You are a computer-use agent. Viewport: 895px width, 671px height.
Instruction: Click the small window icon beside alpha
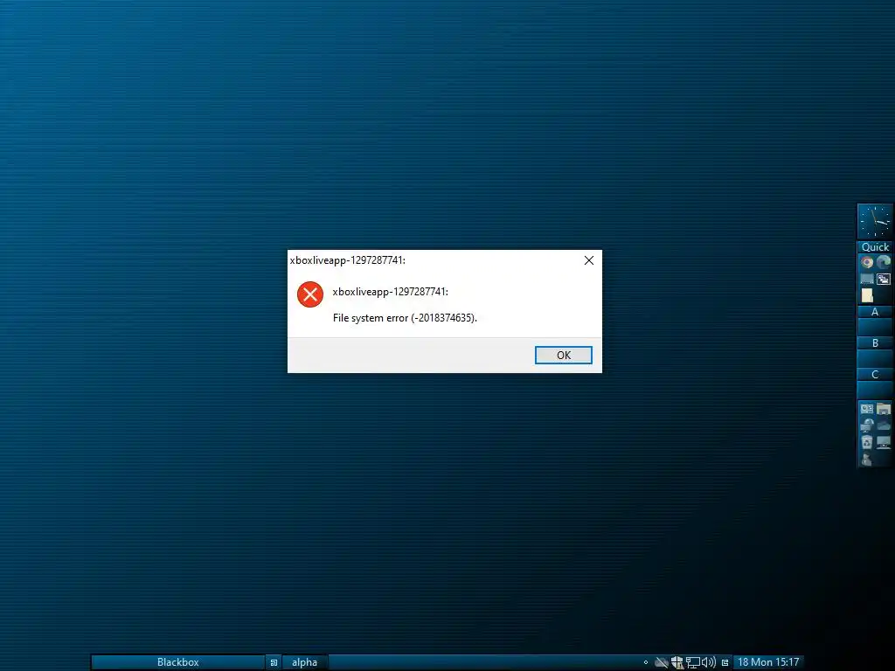(x=274, y=662)
